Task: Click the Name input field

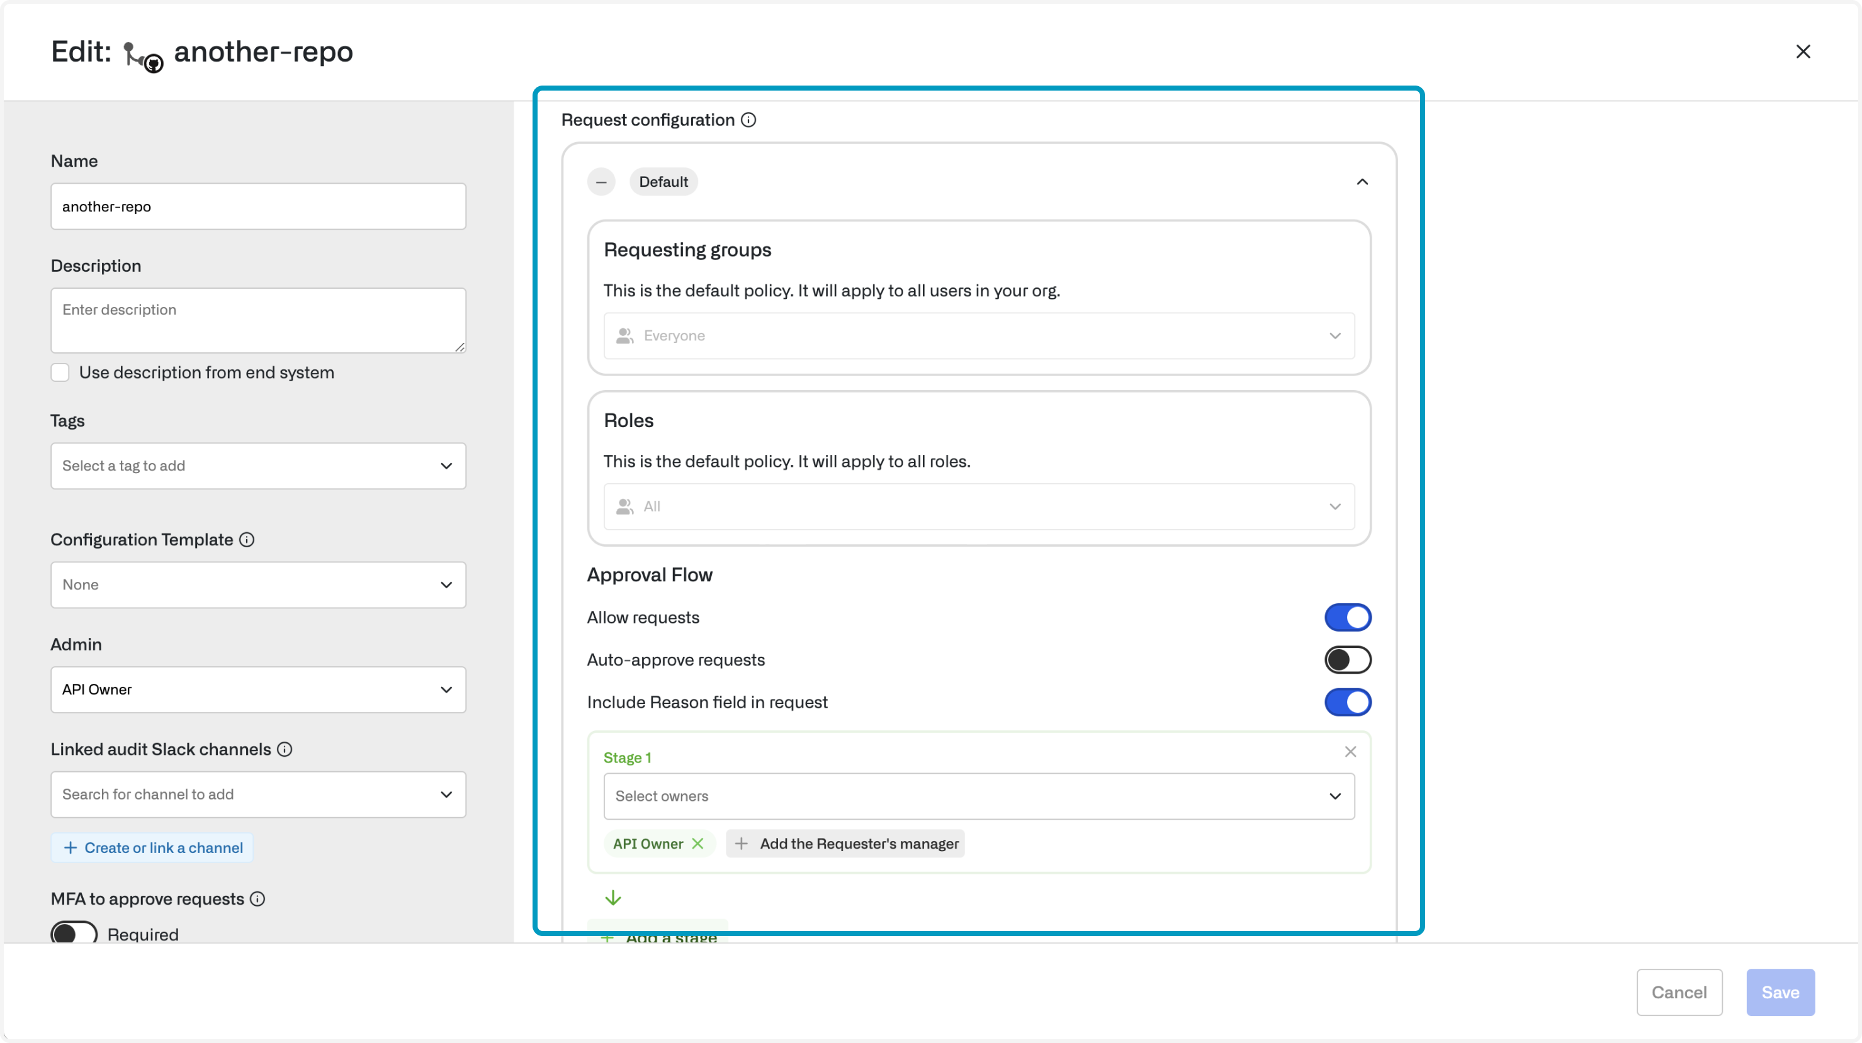Action: 258,206
